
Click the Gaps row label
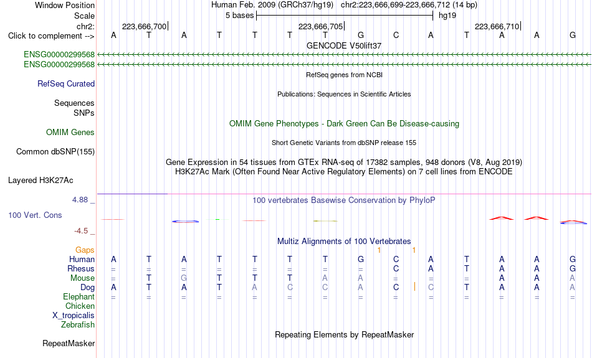coord(85,250)
